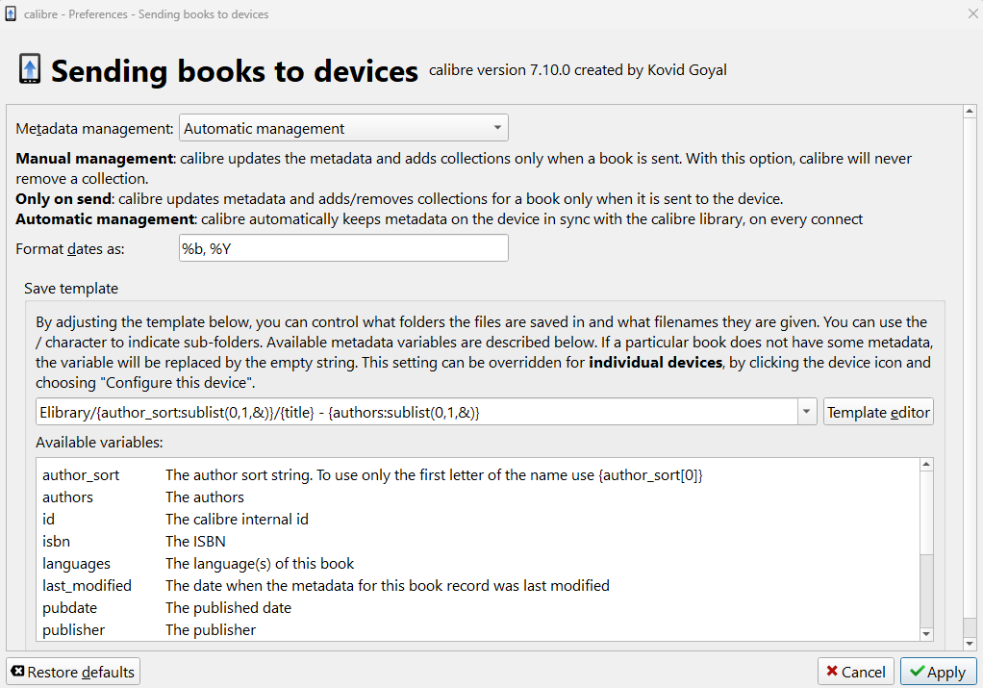Expand the save template history dropdown arrow
The height and width of the screenshot is (688, 983).
(x=807, y=413)
